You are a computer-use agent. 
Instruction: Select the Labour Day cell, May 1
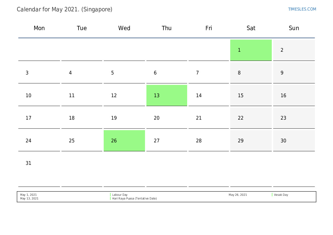[251, 50]
